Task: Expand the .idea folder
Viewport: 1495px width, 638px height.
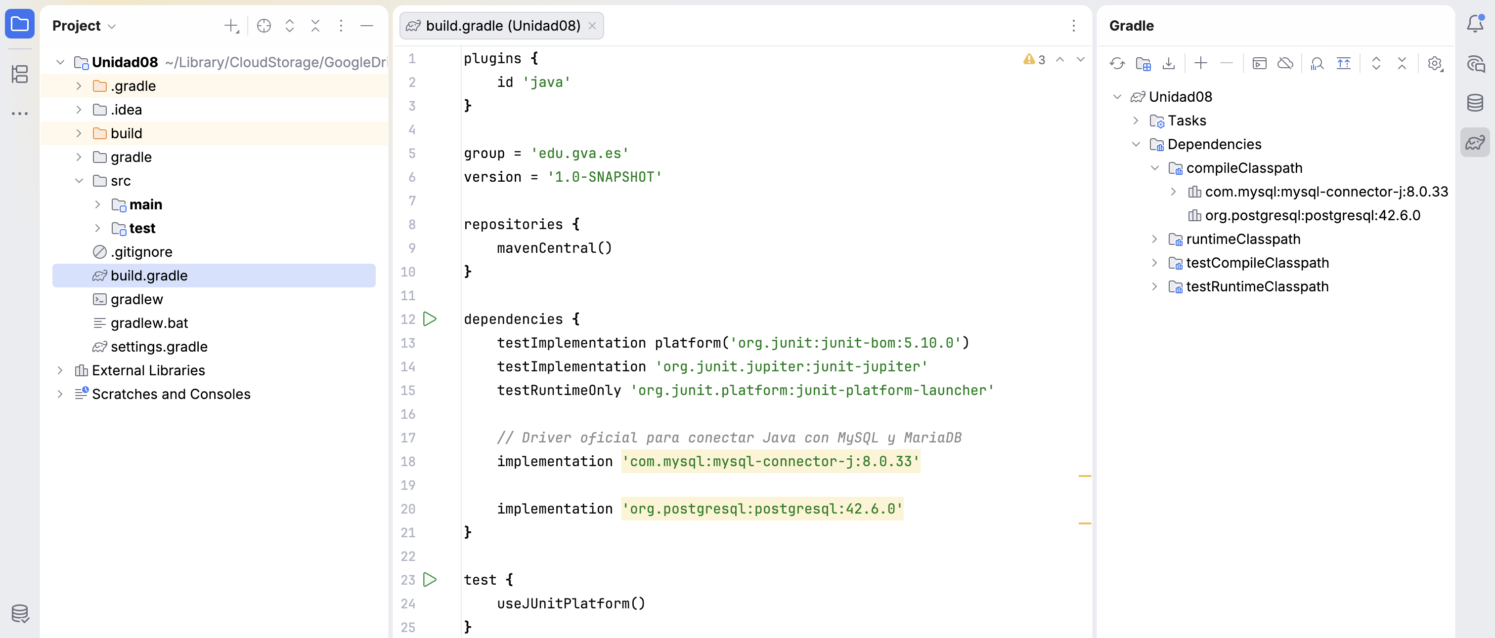Action: 79,110
